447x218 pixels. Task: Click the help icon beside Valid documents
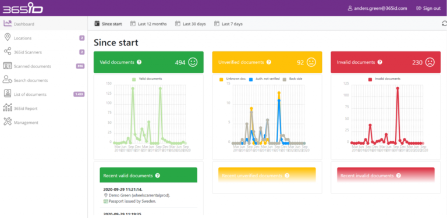pos(139,62)
